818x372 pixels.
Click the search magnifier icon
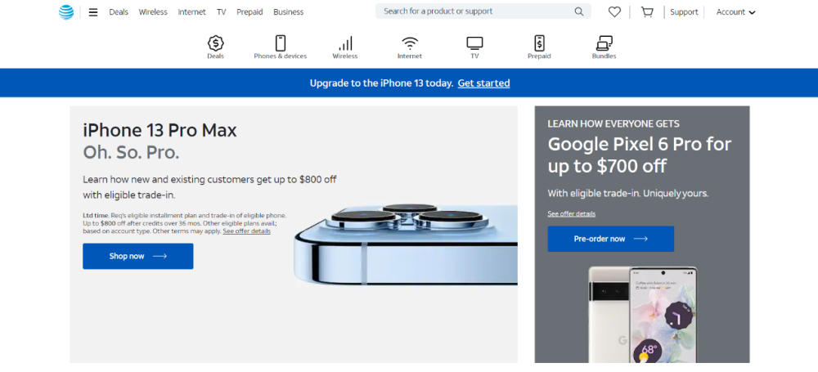click(x=579, y=11)
